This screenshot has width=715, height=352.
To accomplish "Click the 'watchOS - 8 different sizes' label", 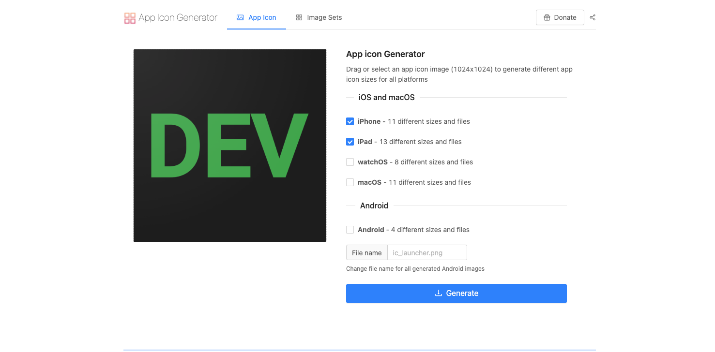I will click(415, 162).
